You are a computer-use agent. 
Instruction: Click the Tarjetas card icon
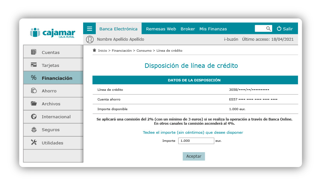pos(34,65)
